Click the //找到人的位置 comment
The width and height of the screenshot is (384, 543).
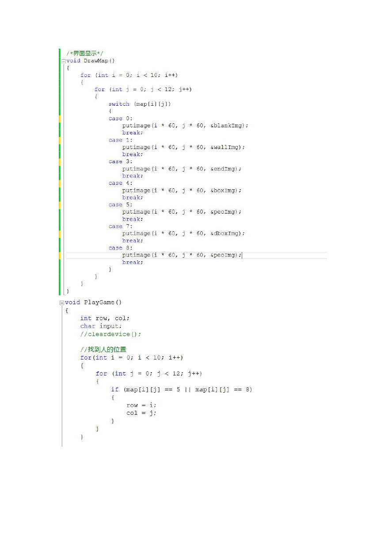(103, 349)
